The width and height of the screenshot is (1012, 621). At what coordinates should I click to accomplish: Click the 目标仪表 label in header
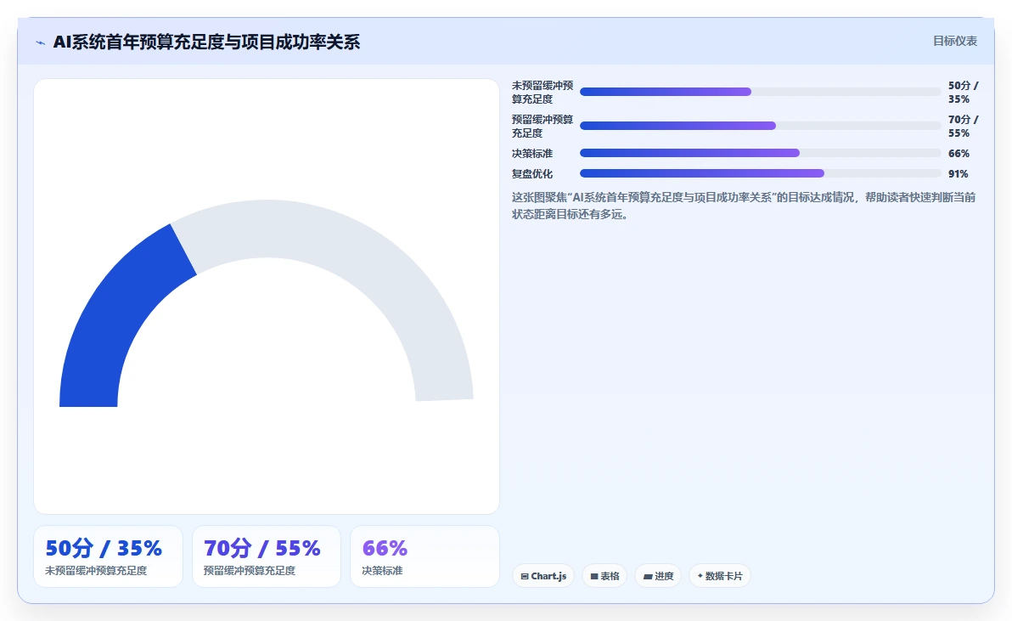click(955, 42)
